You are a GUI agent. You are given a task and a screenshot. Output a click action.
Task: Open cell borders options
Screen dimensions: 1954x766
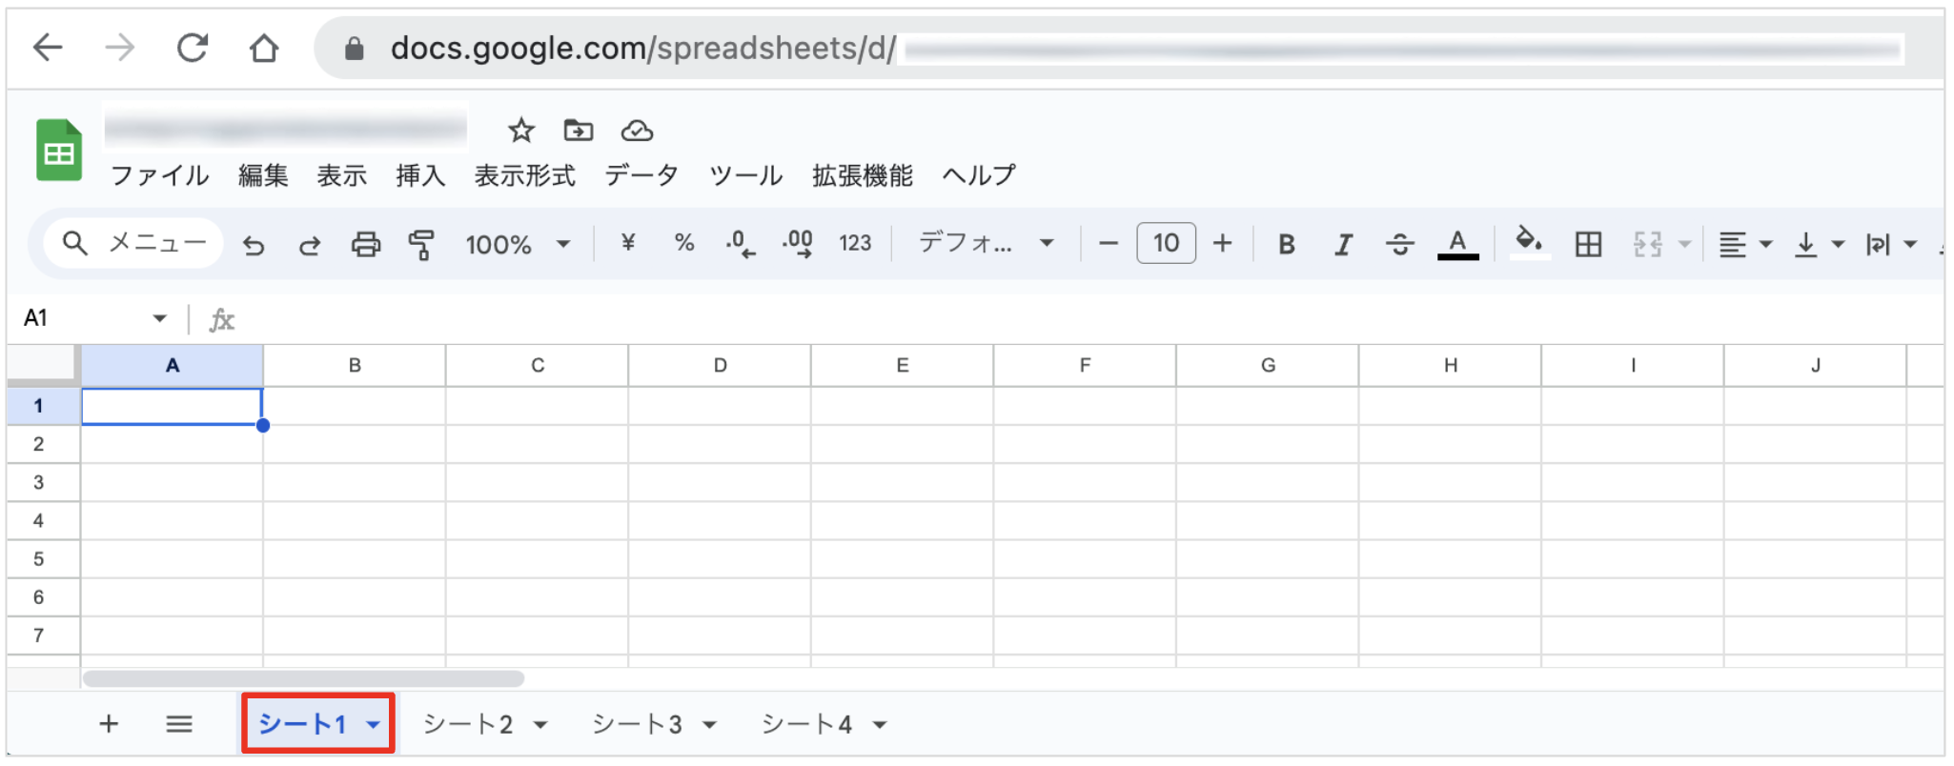click(x=1588, y=245)
